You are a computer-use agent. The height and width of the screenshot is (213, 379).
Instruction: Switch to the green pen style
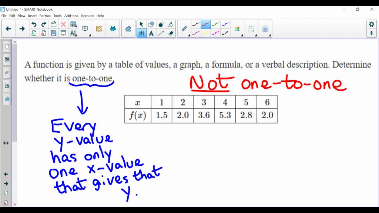[x=215, y=24]
